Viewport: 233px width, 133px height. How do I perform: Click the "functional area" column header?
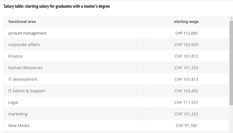(x=22, y=22)
